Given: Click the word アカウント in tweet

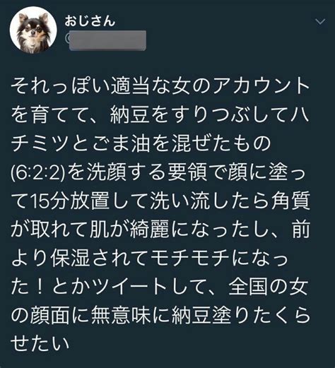Looking at the screenshot, I should click(261, 85).
